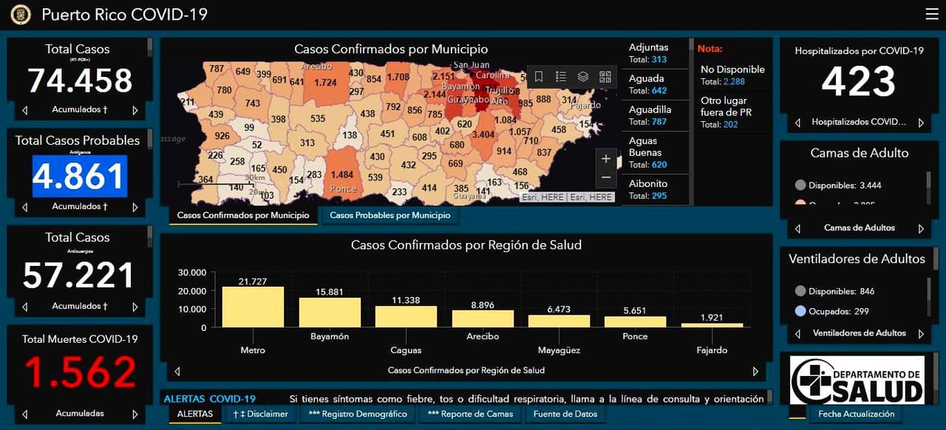The height and width of the screenshot is (430, 946).
Task: Click left arrow on Total Muertes COVID-19 card
Action: 24,414
